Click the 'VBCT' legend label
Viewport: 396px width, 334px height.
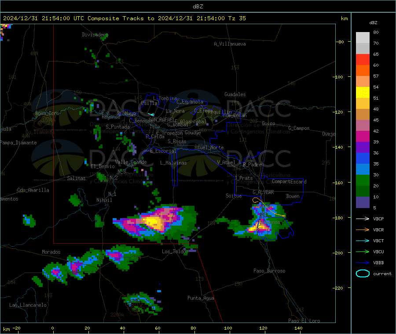(x=378, y=241)
